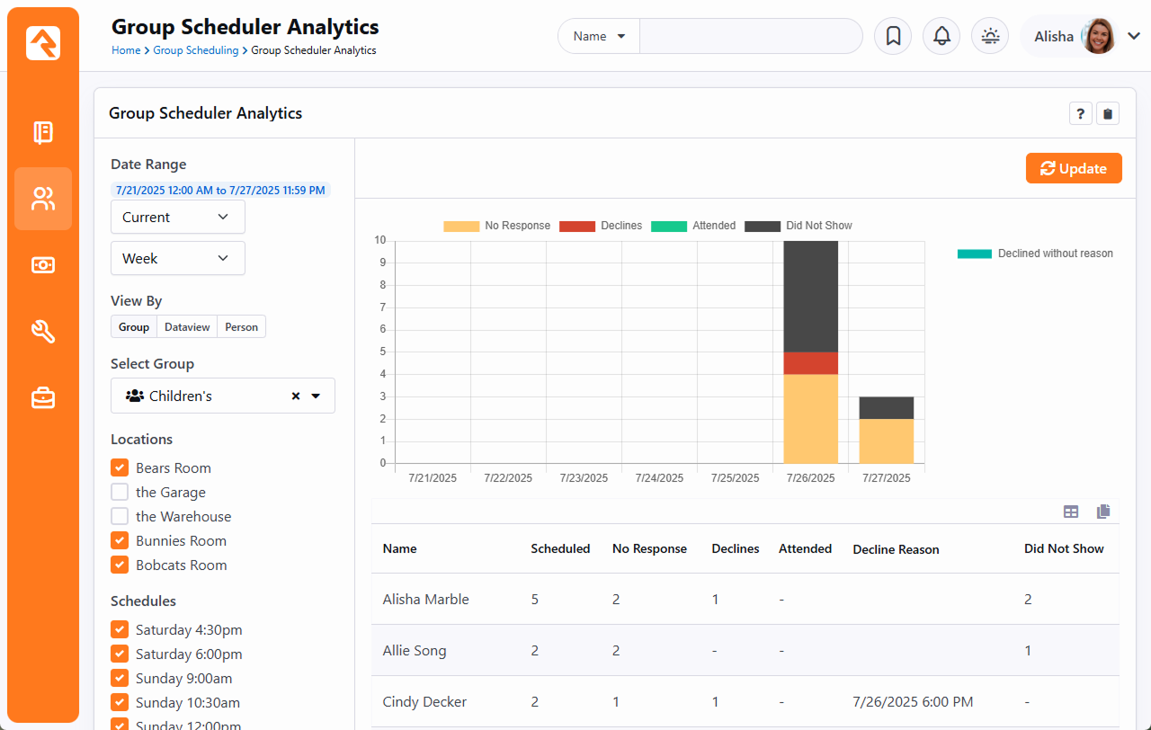Open the Admin briefcase icon in sidebar
This screenshot has height=730, width=1151.
tap(43, 397)
